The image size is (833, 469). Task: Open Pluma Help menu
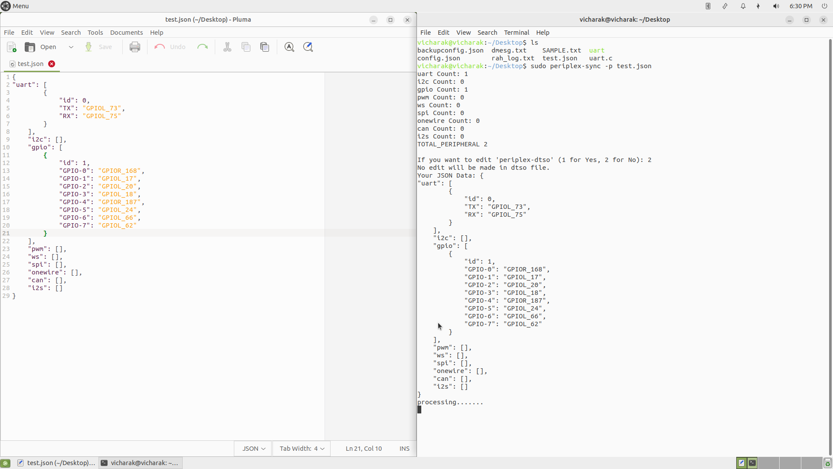point(157,33)
